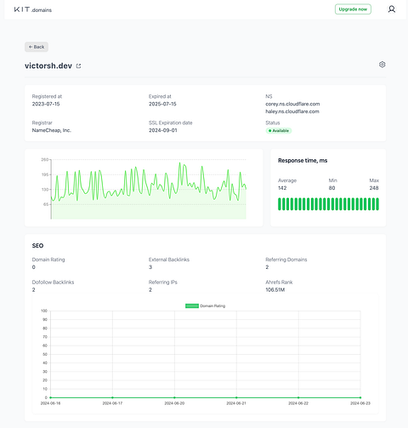This screenshot has height=428, width=408.
Task: Click the victorsh.dev domain title
Action: [48, 66]
